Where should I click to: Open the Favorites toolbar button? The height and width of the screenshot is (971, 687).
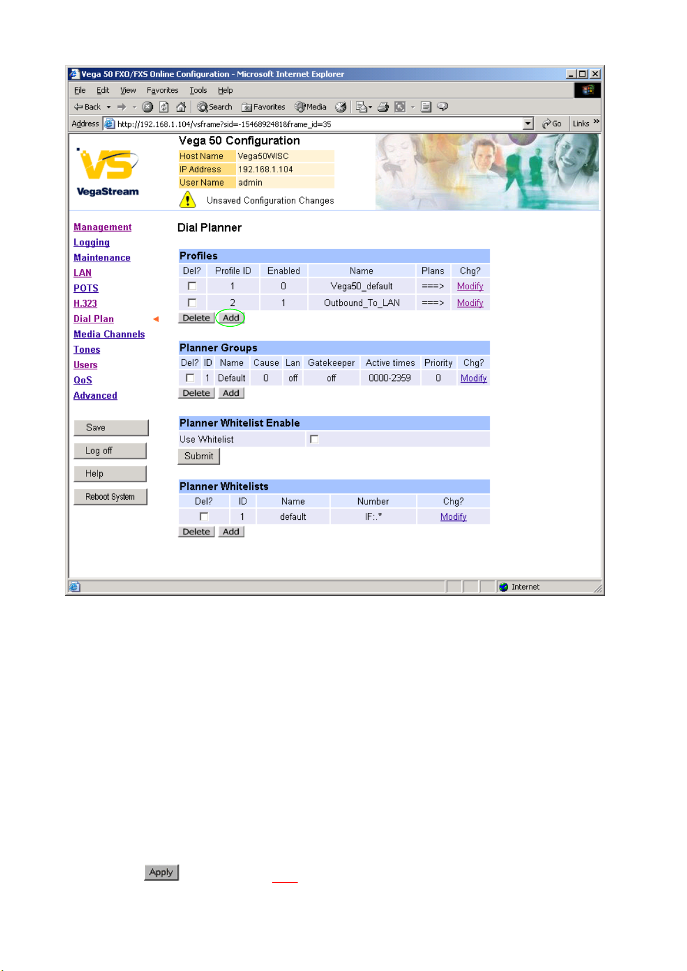coord(264,107)
